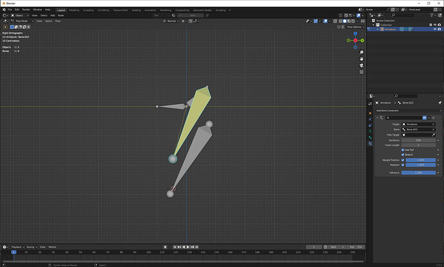
Task: Open the Edit menu
Action: 17,10
